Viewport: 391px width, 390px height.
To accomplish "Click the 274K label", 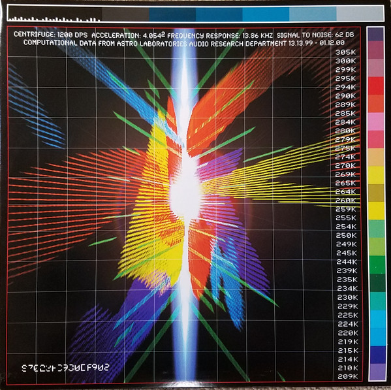I will [x=345, y=157].
